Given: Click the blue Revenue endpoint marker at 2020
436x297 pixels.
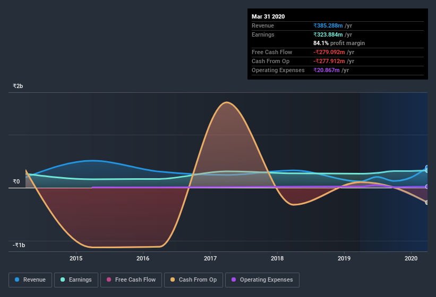Looking at the screenshot, I should [427, 168].
